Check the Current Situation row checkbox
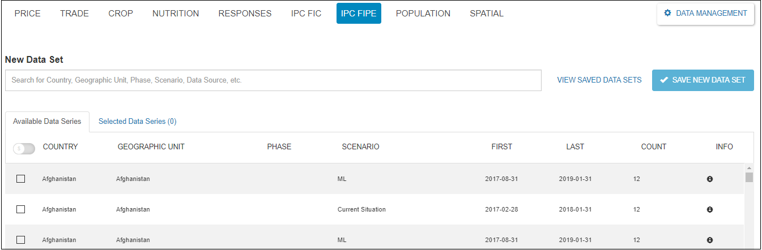Image resolution: width=762 pixels, height=250 pixels. [21, 209]
